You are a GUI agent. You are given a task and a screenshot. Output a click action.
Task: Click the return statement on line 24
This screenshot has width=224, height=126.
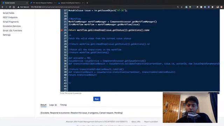(x=109, y=30)
